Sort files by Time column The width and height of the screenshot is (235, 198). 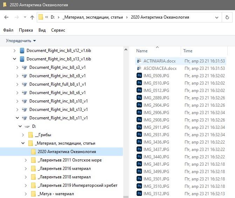point(188,51)
